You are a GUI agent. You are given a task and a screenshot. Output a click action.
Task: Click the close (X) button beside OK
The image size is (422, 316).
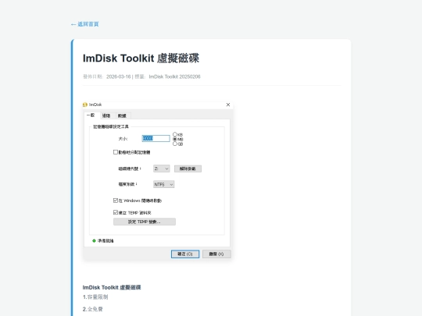(x=216, y=254)
